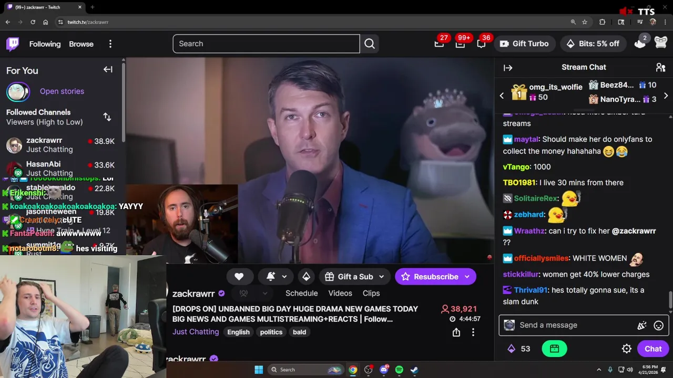This screenshot has height=378, width=673.
Task: Open the Bits balance showing 53
Action: point(518,349)
